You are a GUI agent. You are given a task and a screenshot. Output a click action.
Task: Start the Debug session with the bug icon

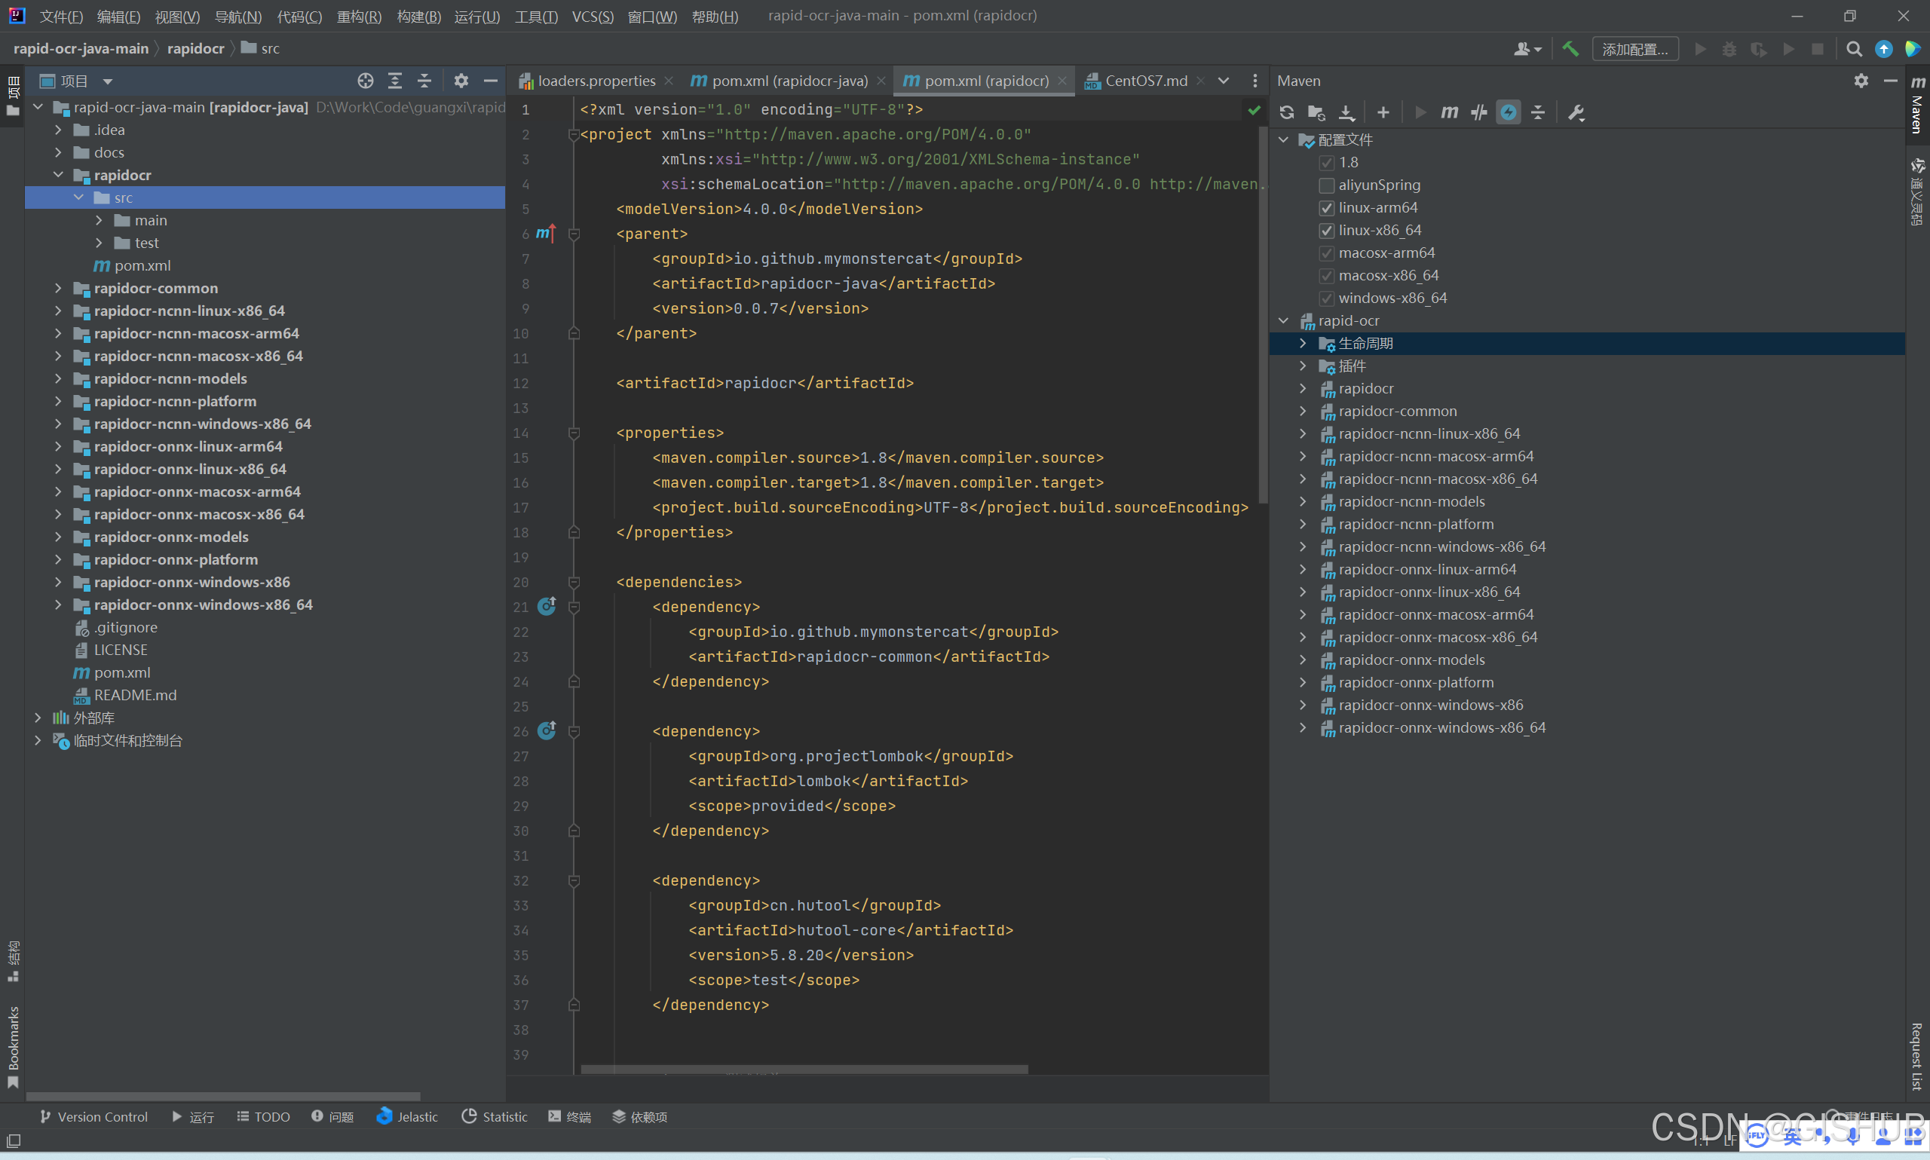[1729, 48]
